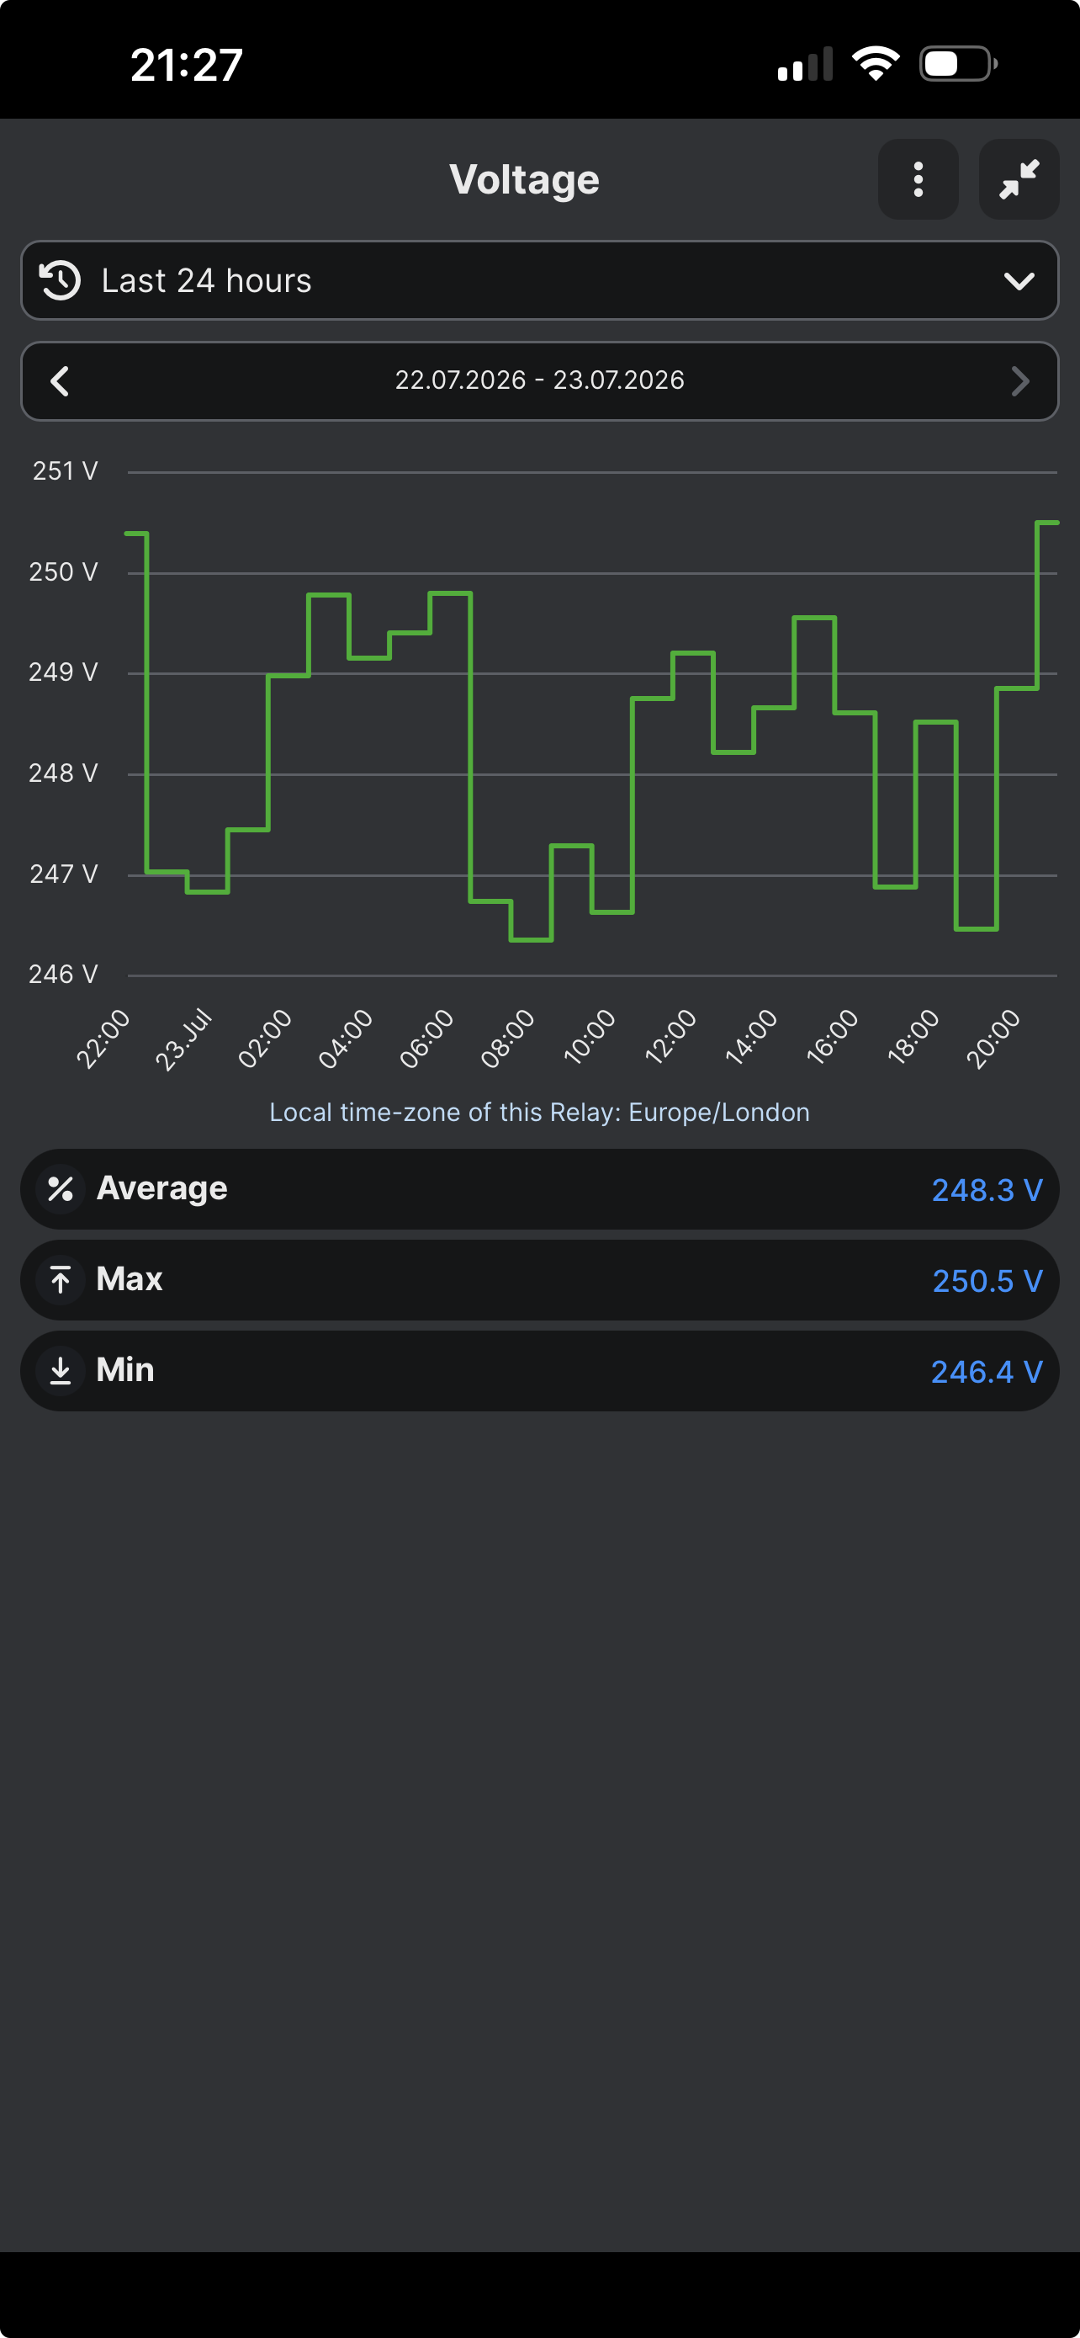The height and width of the screenshot is (2338, 1080).
Task: Open the Average 248.3 V row
Action: pyautogui.click(x=539, y=1189)
